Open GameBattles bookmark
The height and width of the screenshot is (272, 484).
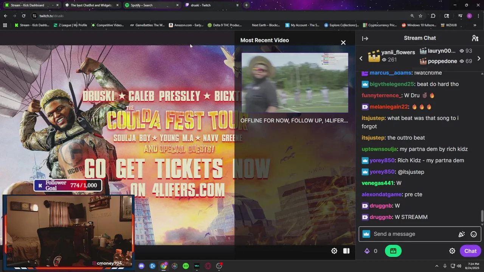(147, 25)
